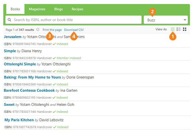
Task: Switch to grid view icon
Action: 185,29
